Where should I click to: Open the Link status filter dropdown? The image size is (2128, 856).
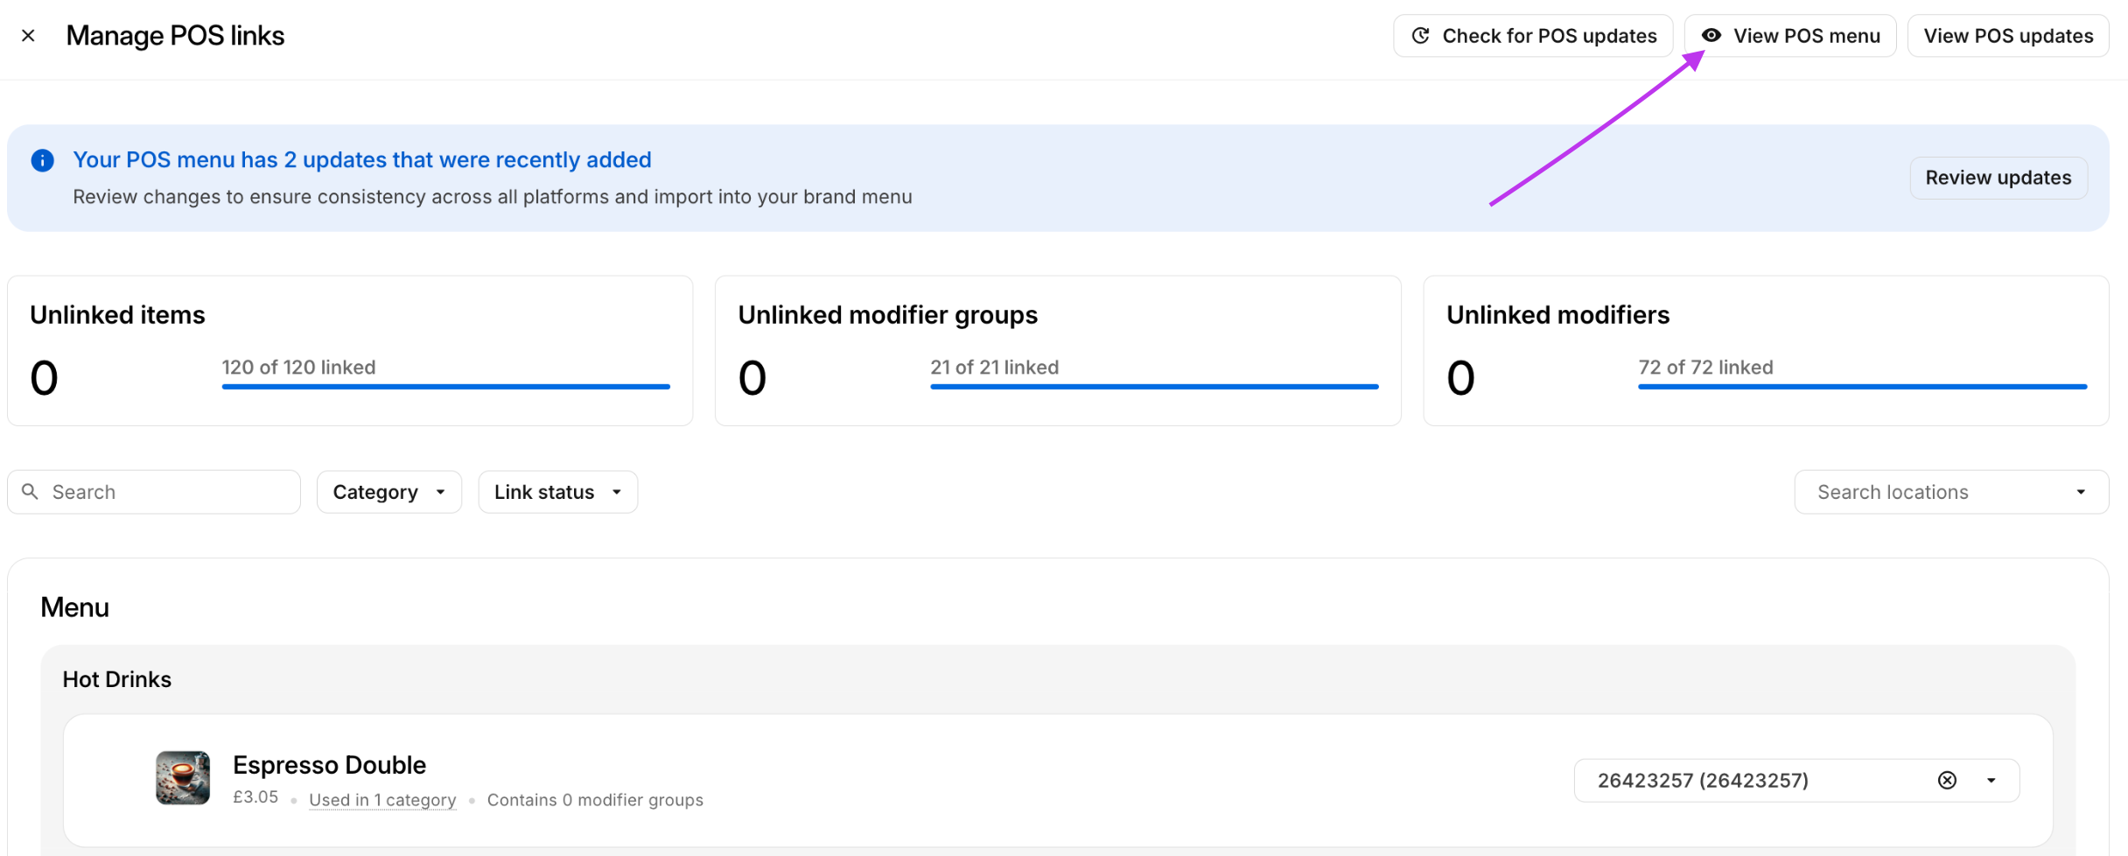point(558,492)
